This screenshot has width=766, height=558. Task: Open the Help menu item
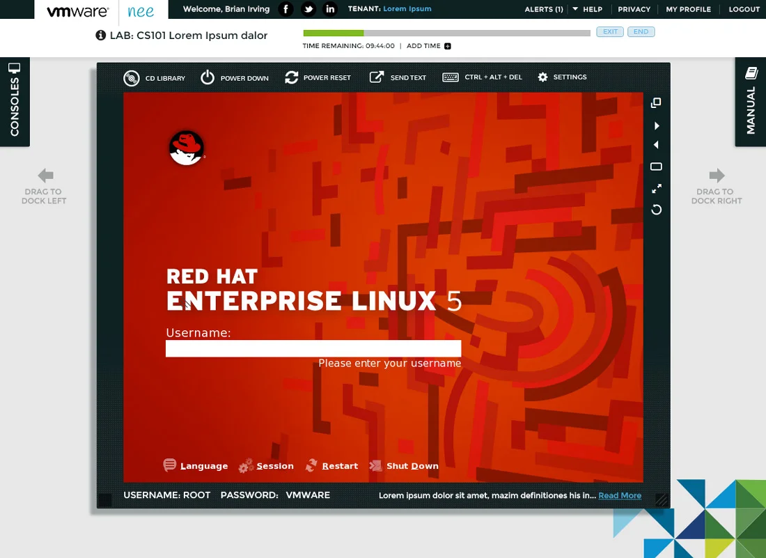point(593,9)
